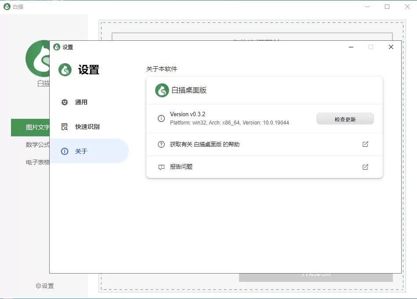Switch to the 数学公式 tab
The height and width of the screenshot is (299, 417).
point(38,145)
